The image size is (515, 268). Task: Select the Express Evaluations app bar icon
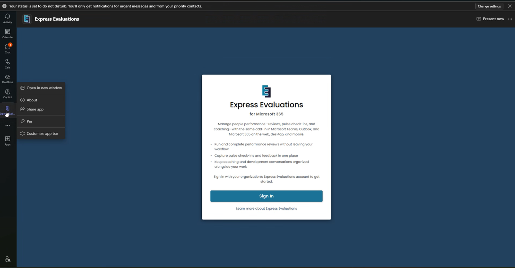point(7,110)
